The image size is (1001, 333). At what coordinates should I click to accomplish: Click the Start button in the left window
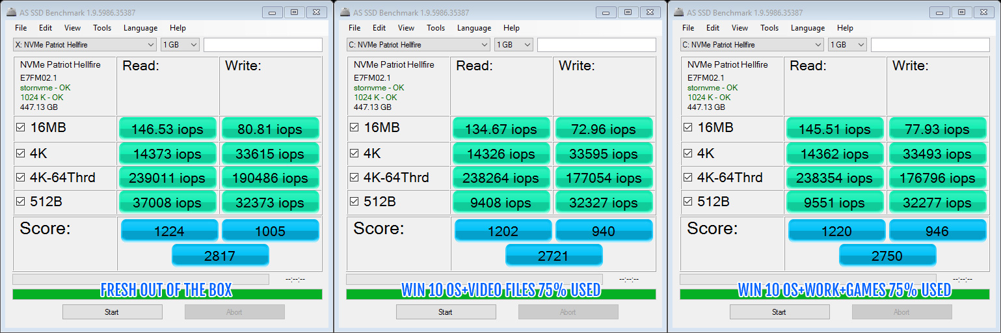[112, 312]
